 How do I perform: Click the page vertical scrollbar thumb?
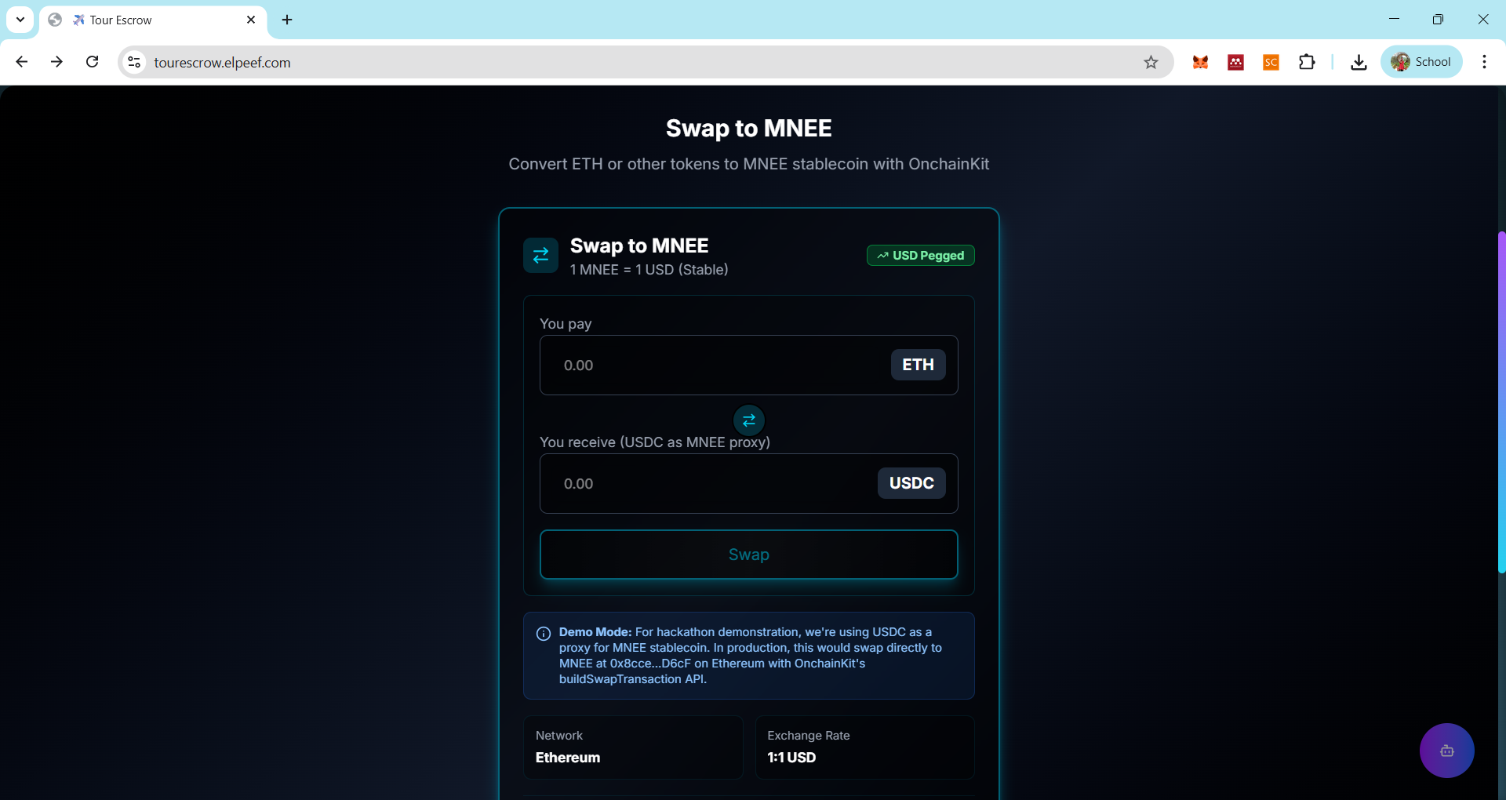pyautogui.click(x=1501, y=402)
